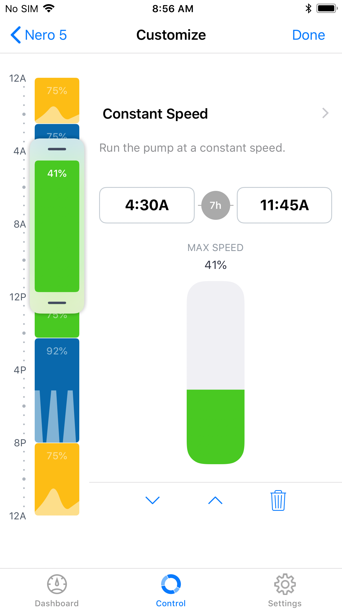Image resolution: width=342 pixels, height=609 pixels.
Task: Switch to the Control tab
Action: pos(171,590)
